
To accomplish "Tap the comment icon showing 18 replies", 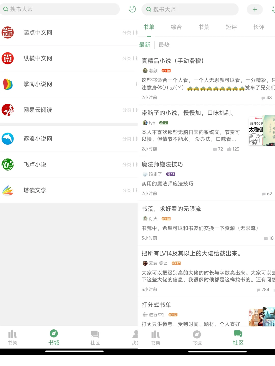I will pyautogui.click(x=266, y=238).
